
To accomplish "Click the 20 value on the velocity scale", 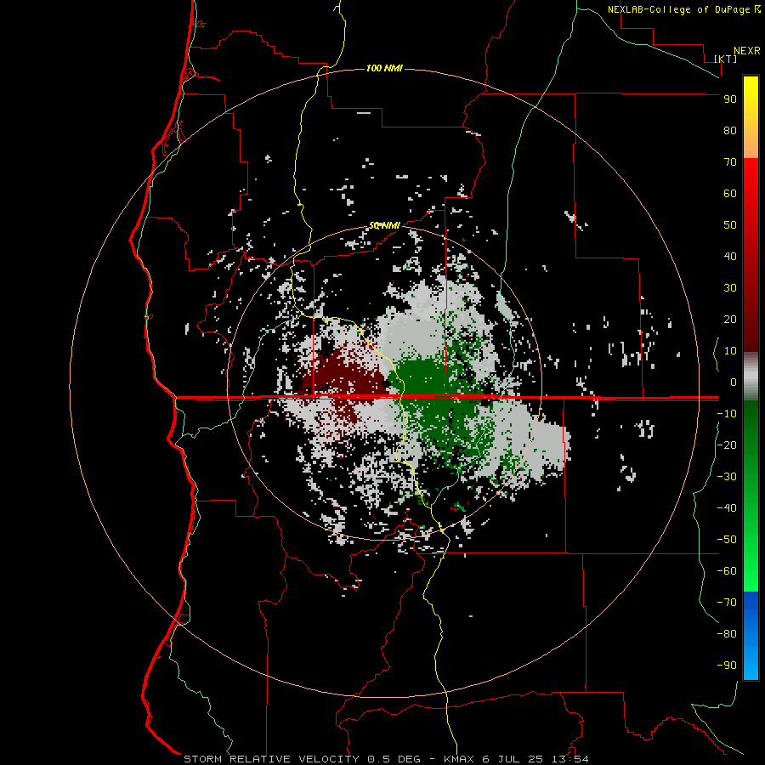I will [730, 320].
